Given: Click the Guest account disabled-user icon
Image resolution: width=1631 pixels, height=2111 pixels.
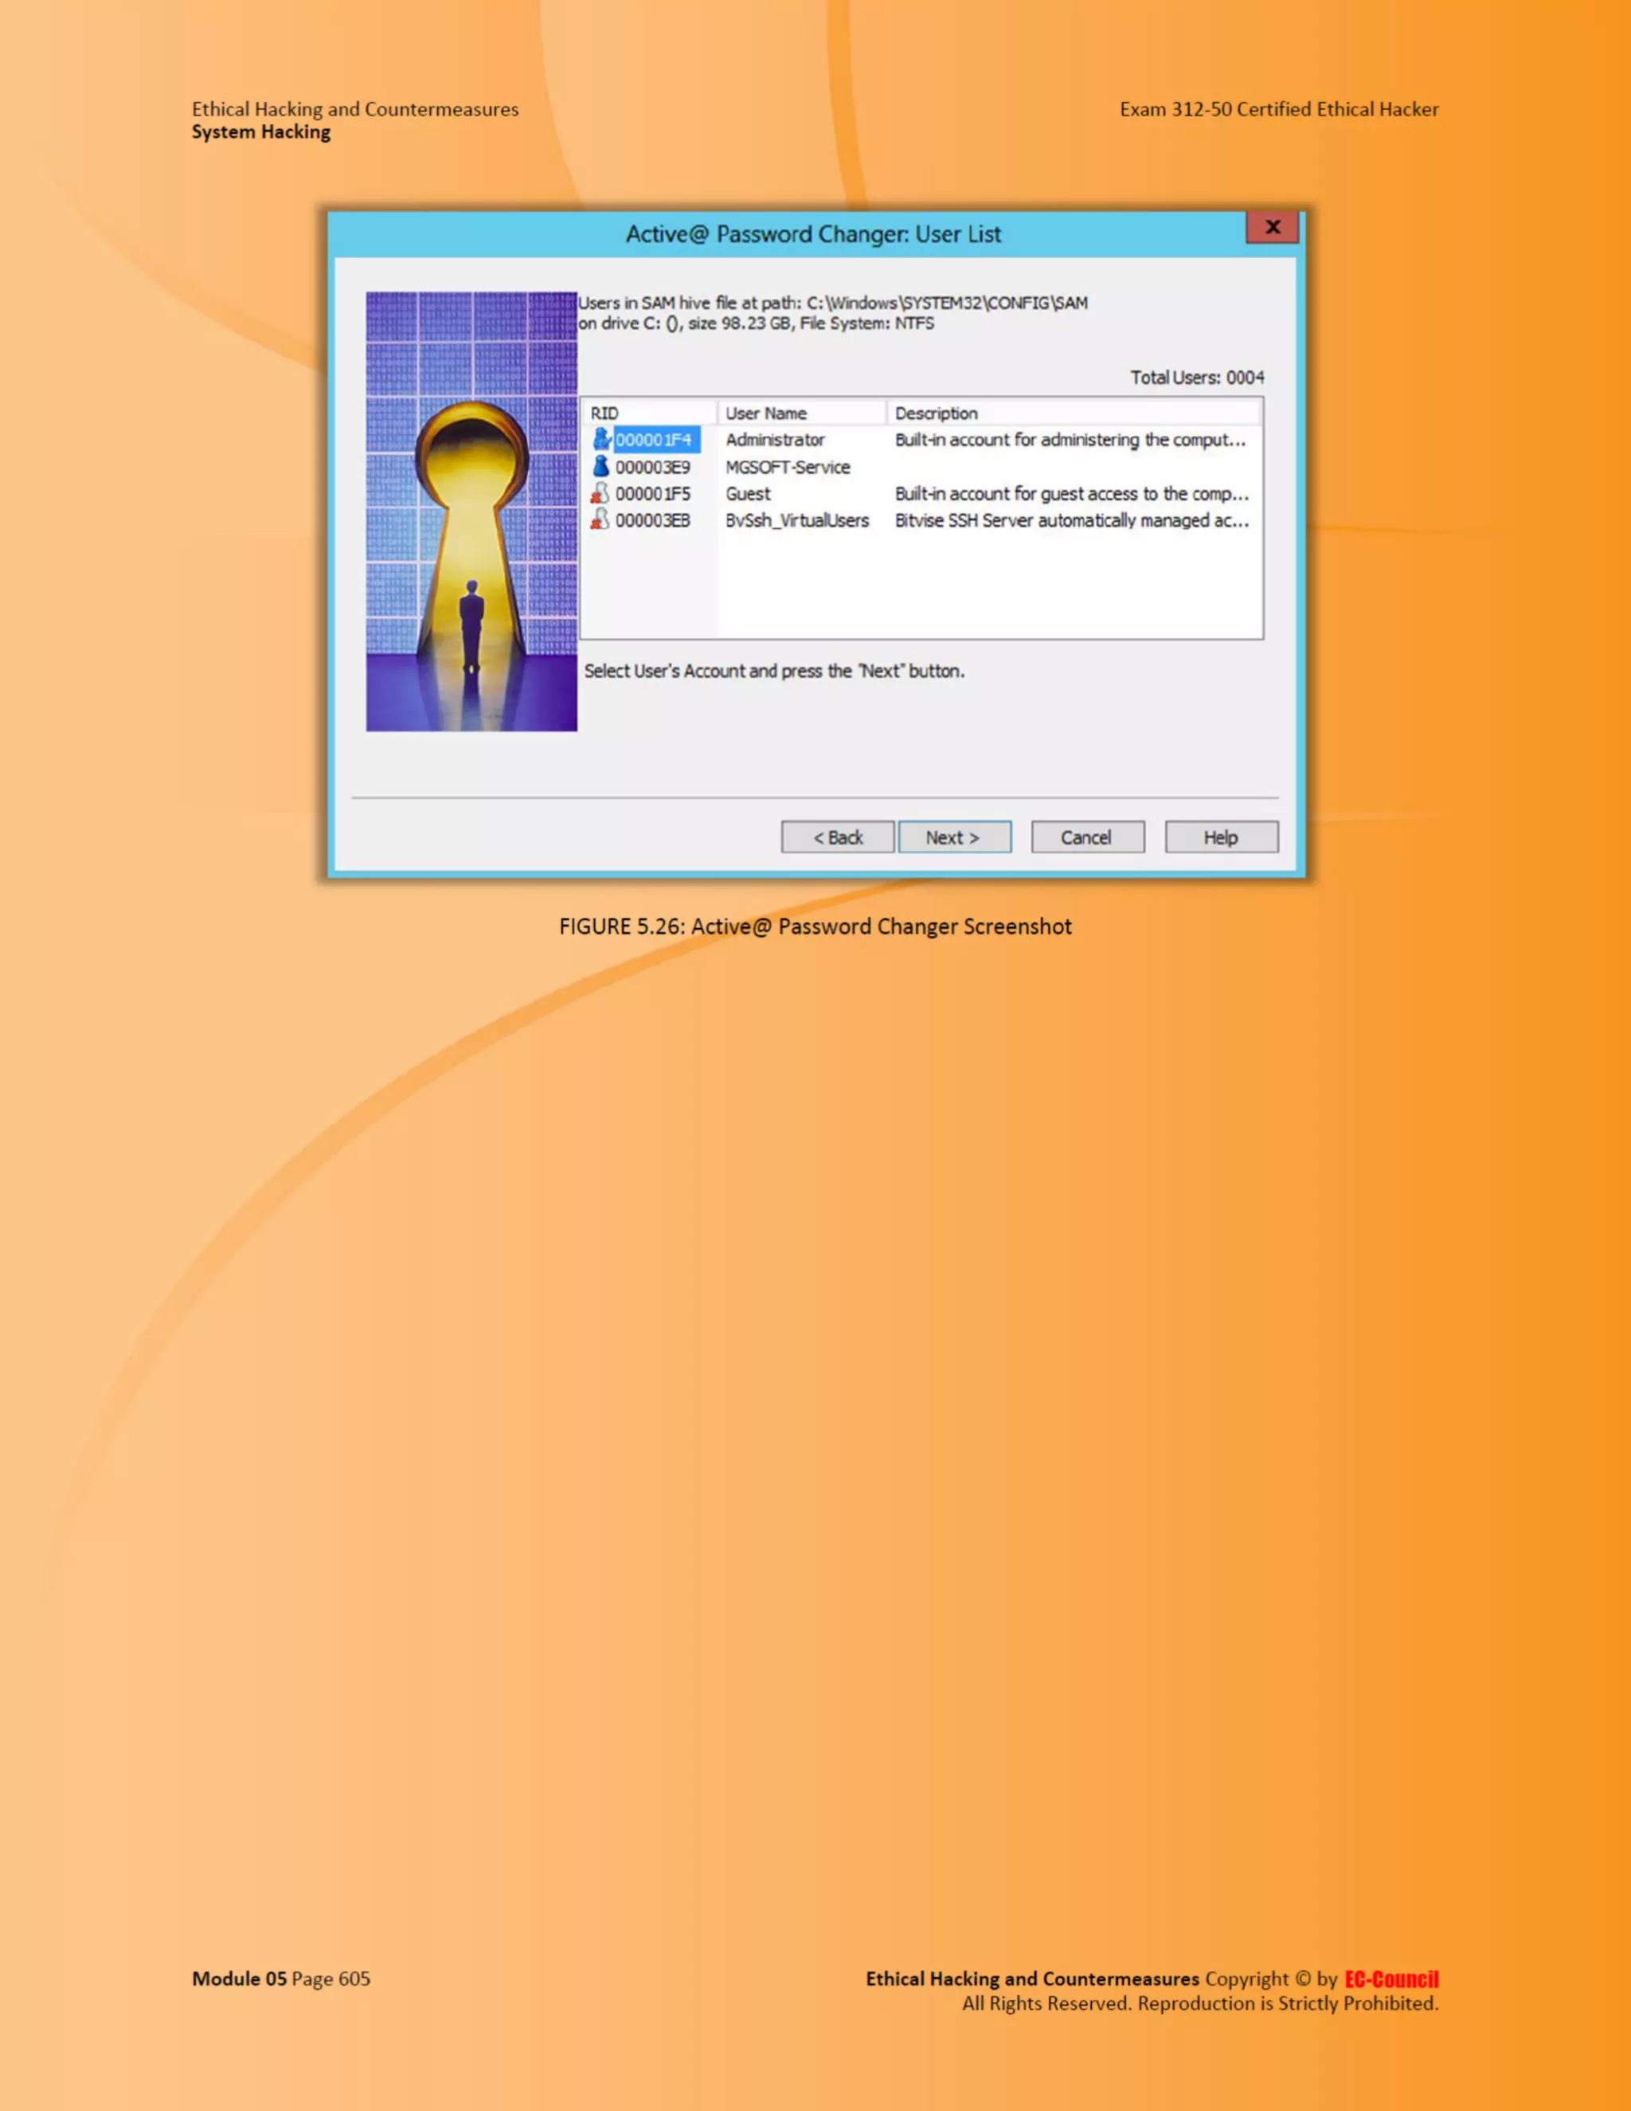Looking at the screenshot, I should pyautogui.click(x=600, y=494).
